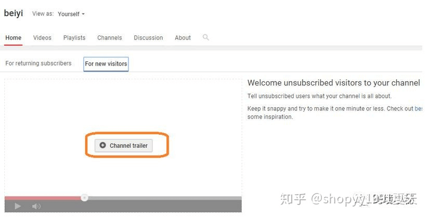428x218 pixels.
Task: Open the View as Yourself dropdown
Action: click(x=71, y=14)
